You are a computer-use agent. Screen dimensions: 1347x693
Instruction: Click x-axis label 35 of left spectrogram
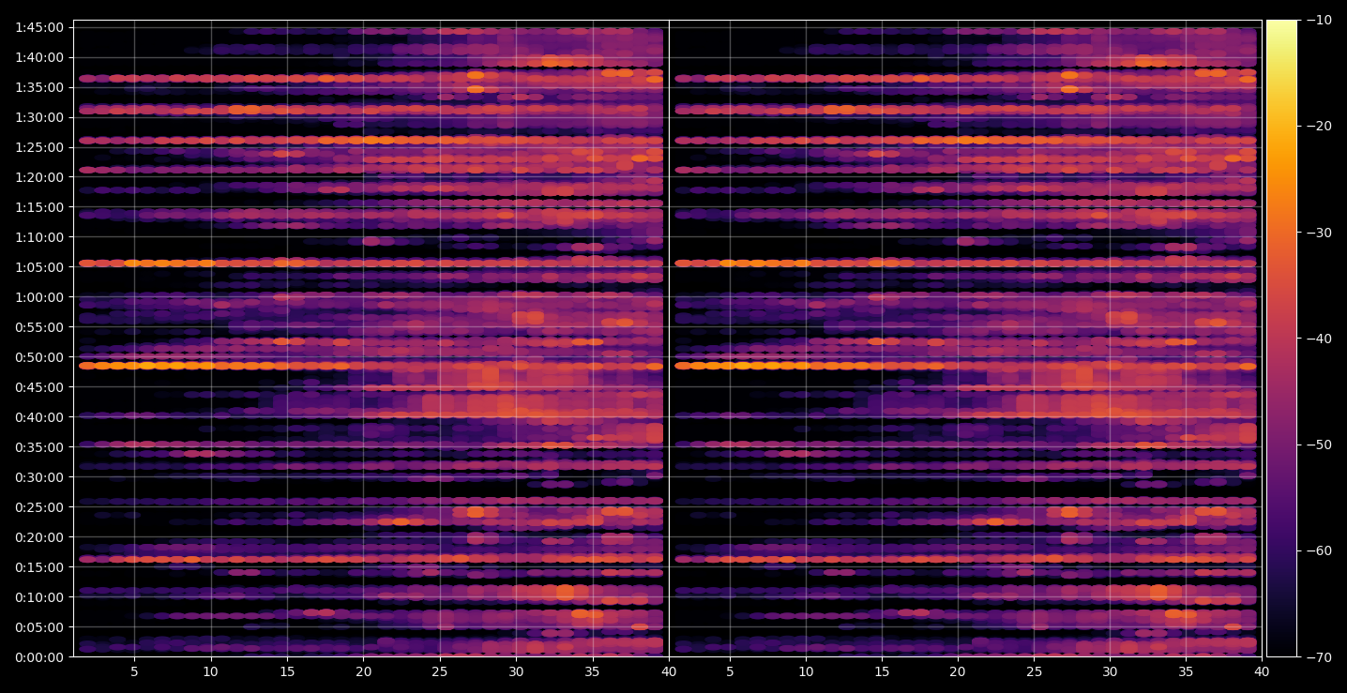(x=592, y=671)
